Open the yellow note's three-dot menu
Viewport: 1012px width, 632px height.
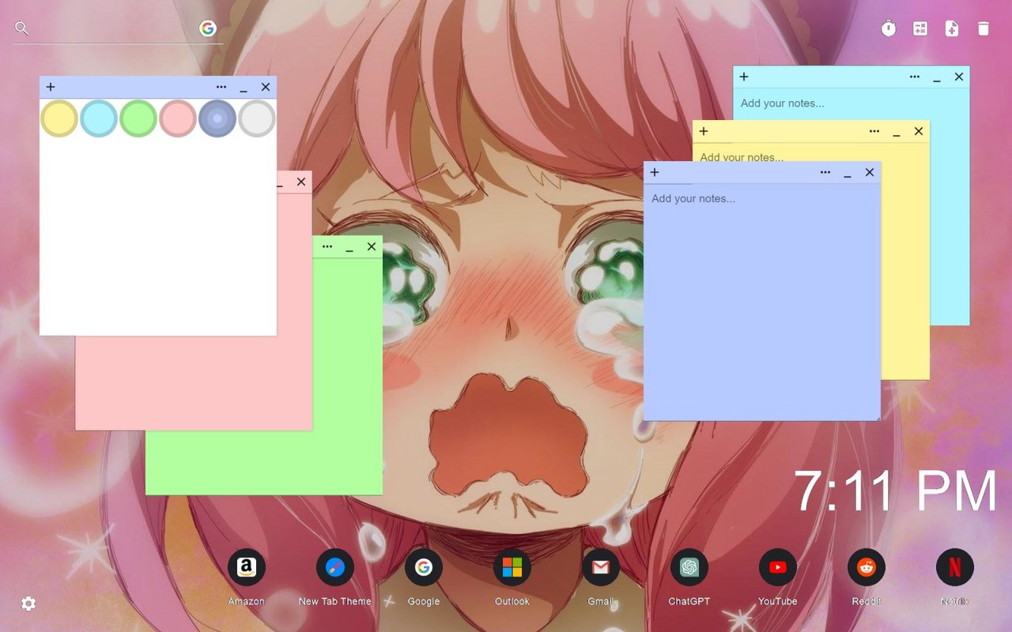point(874,131)
